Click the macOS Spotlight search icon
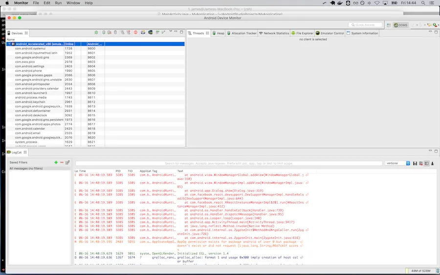The height and width of the screenshot is (275, 440). pyautogui.click(x=423, y=3)
